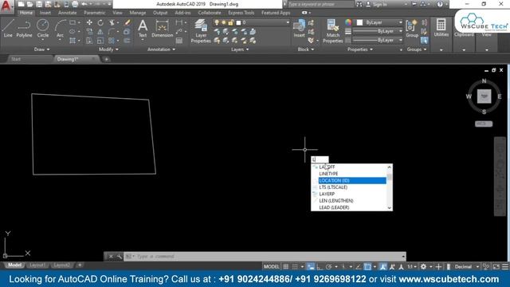Click the object color wheel icon
This screenshot has width=510, height=287.
pos(348,22)
